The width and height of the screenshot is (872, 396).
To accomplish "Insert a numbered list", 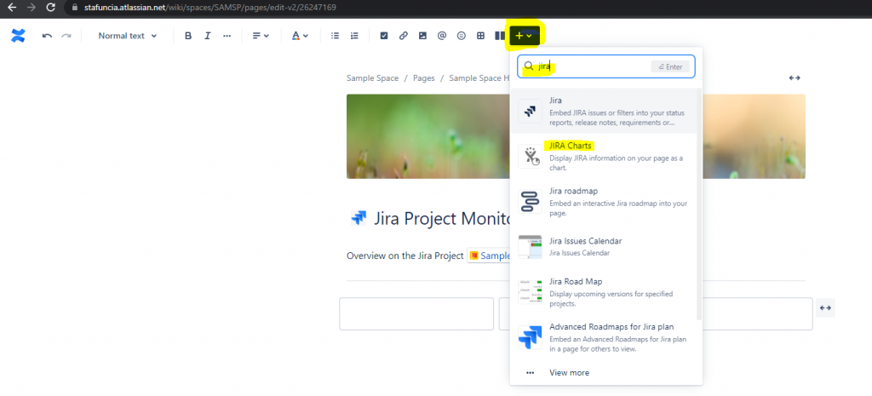I will tap(354, 36).
